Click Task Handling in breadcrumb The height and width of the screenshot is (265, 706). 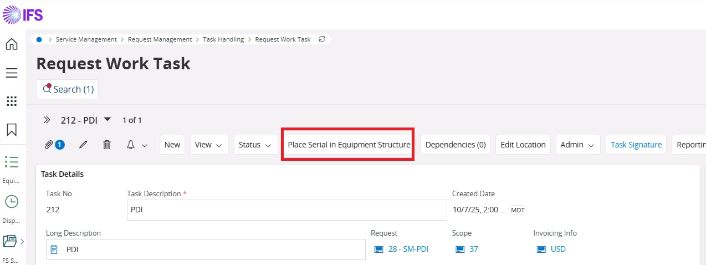[223, 39]
